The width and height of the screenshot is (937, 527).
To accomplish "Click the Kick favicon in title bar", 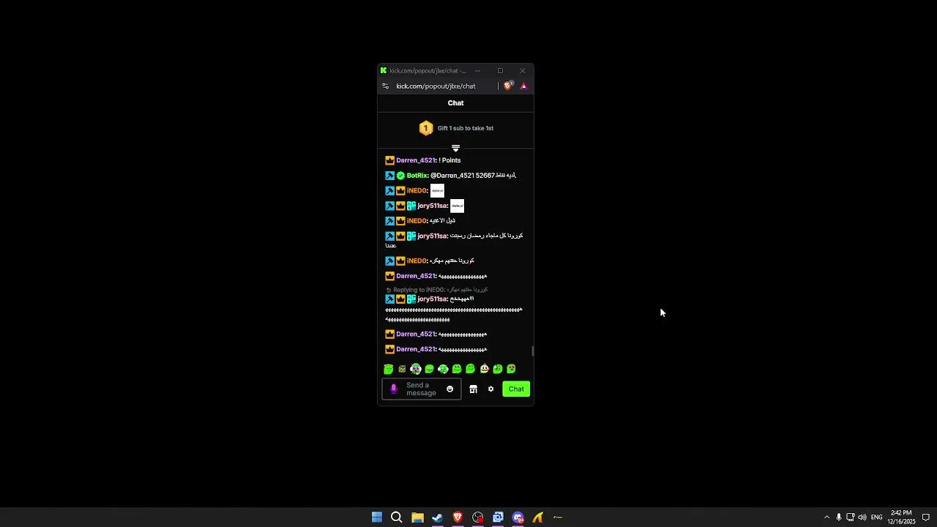I will (383, 71).
